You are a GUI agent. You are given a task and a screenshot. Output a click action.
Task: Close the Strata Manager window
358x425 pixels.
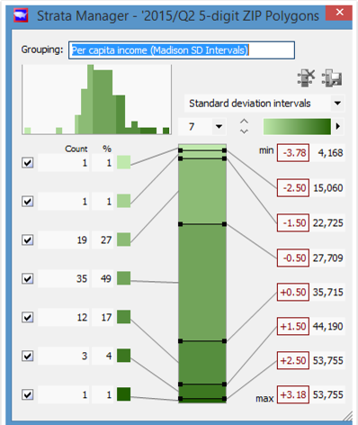point(339,13)
